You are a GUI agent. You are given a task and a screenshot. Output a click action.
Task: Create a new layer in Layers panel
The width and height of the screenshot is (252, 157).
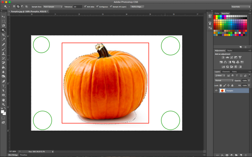click(241, 155)
